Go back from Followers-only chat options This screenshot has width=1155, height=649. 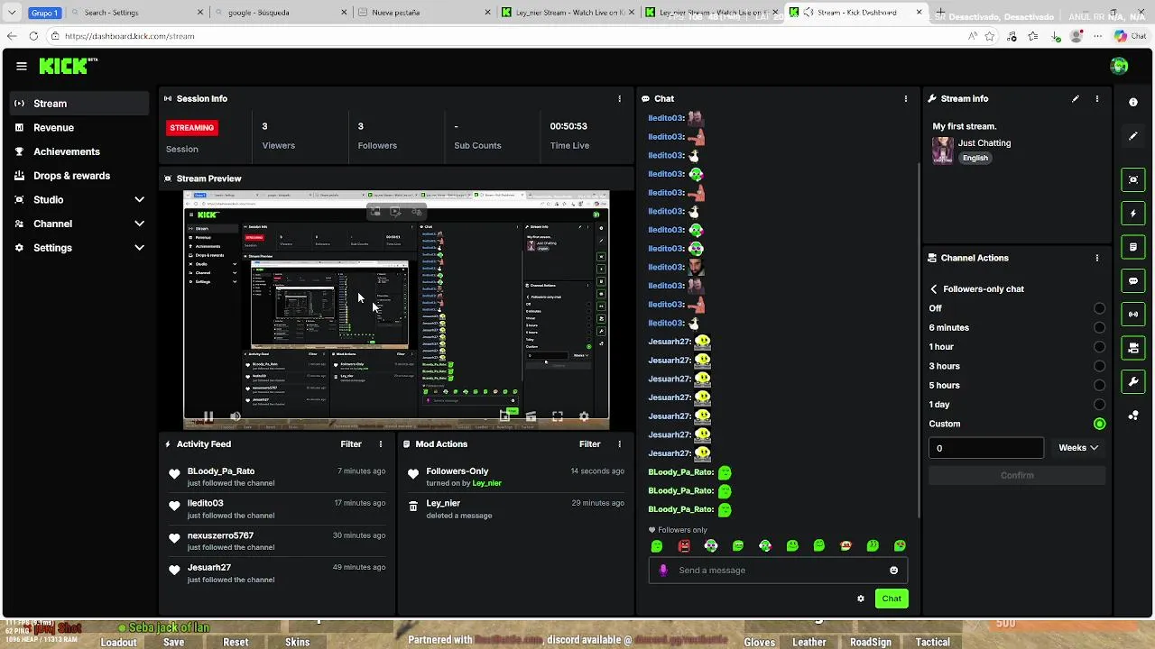934,289
